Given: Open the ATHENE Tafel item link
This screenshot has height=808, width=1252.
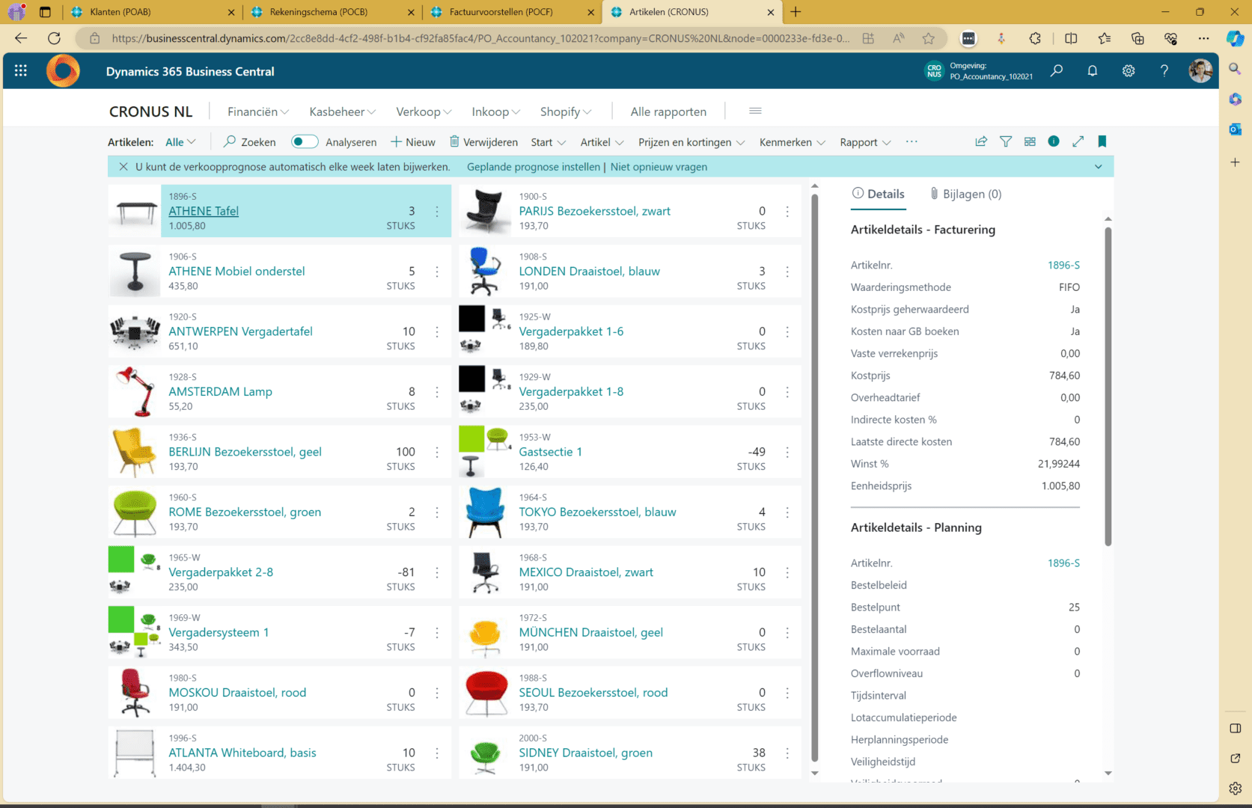Looking at the screenshot, I should pos(204,211).
